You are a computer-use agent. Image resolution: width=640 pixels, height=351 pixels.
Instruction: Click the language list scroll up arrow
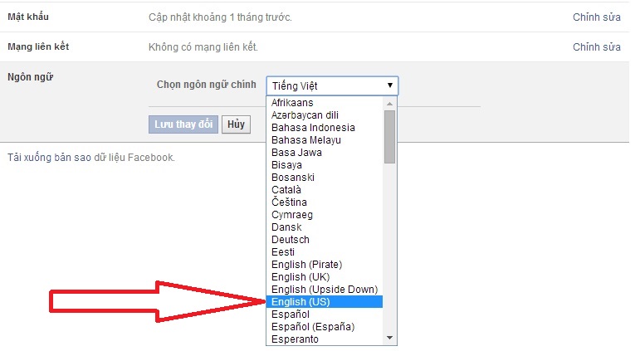390,104
